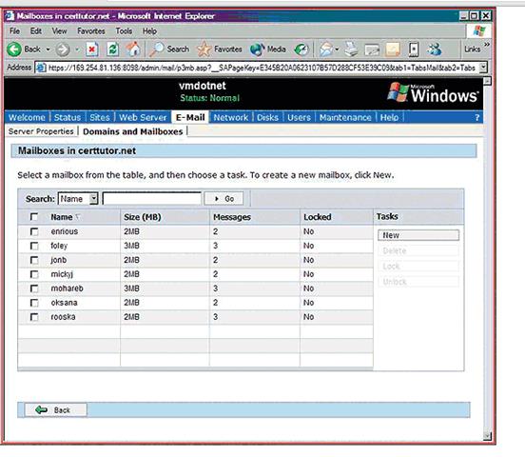Go to Home page icon
The image size is (525, 457).
pyautogui.click(x=133, y=50)
